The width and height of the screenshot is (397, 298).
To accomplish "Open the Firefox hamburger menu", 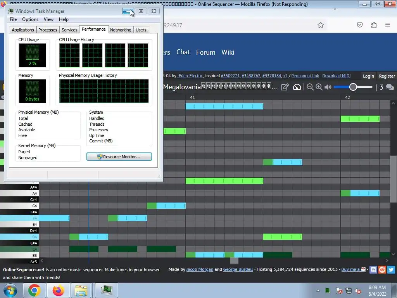I will coord(388,25).
